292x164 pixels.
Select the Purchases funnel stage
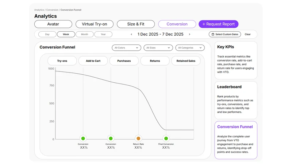(124, 61)
